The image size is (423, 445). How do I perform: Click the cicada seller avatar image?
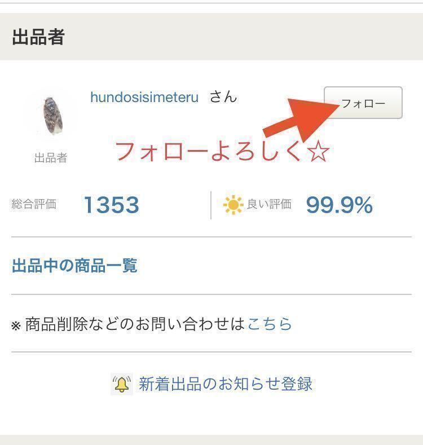[52, 116]
